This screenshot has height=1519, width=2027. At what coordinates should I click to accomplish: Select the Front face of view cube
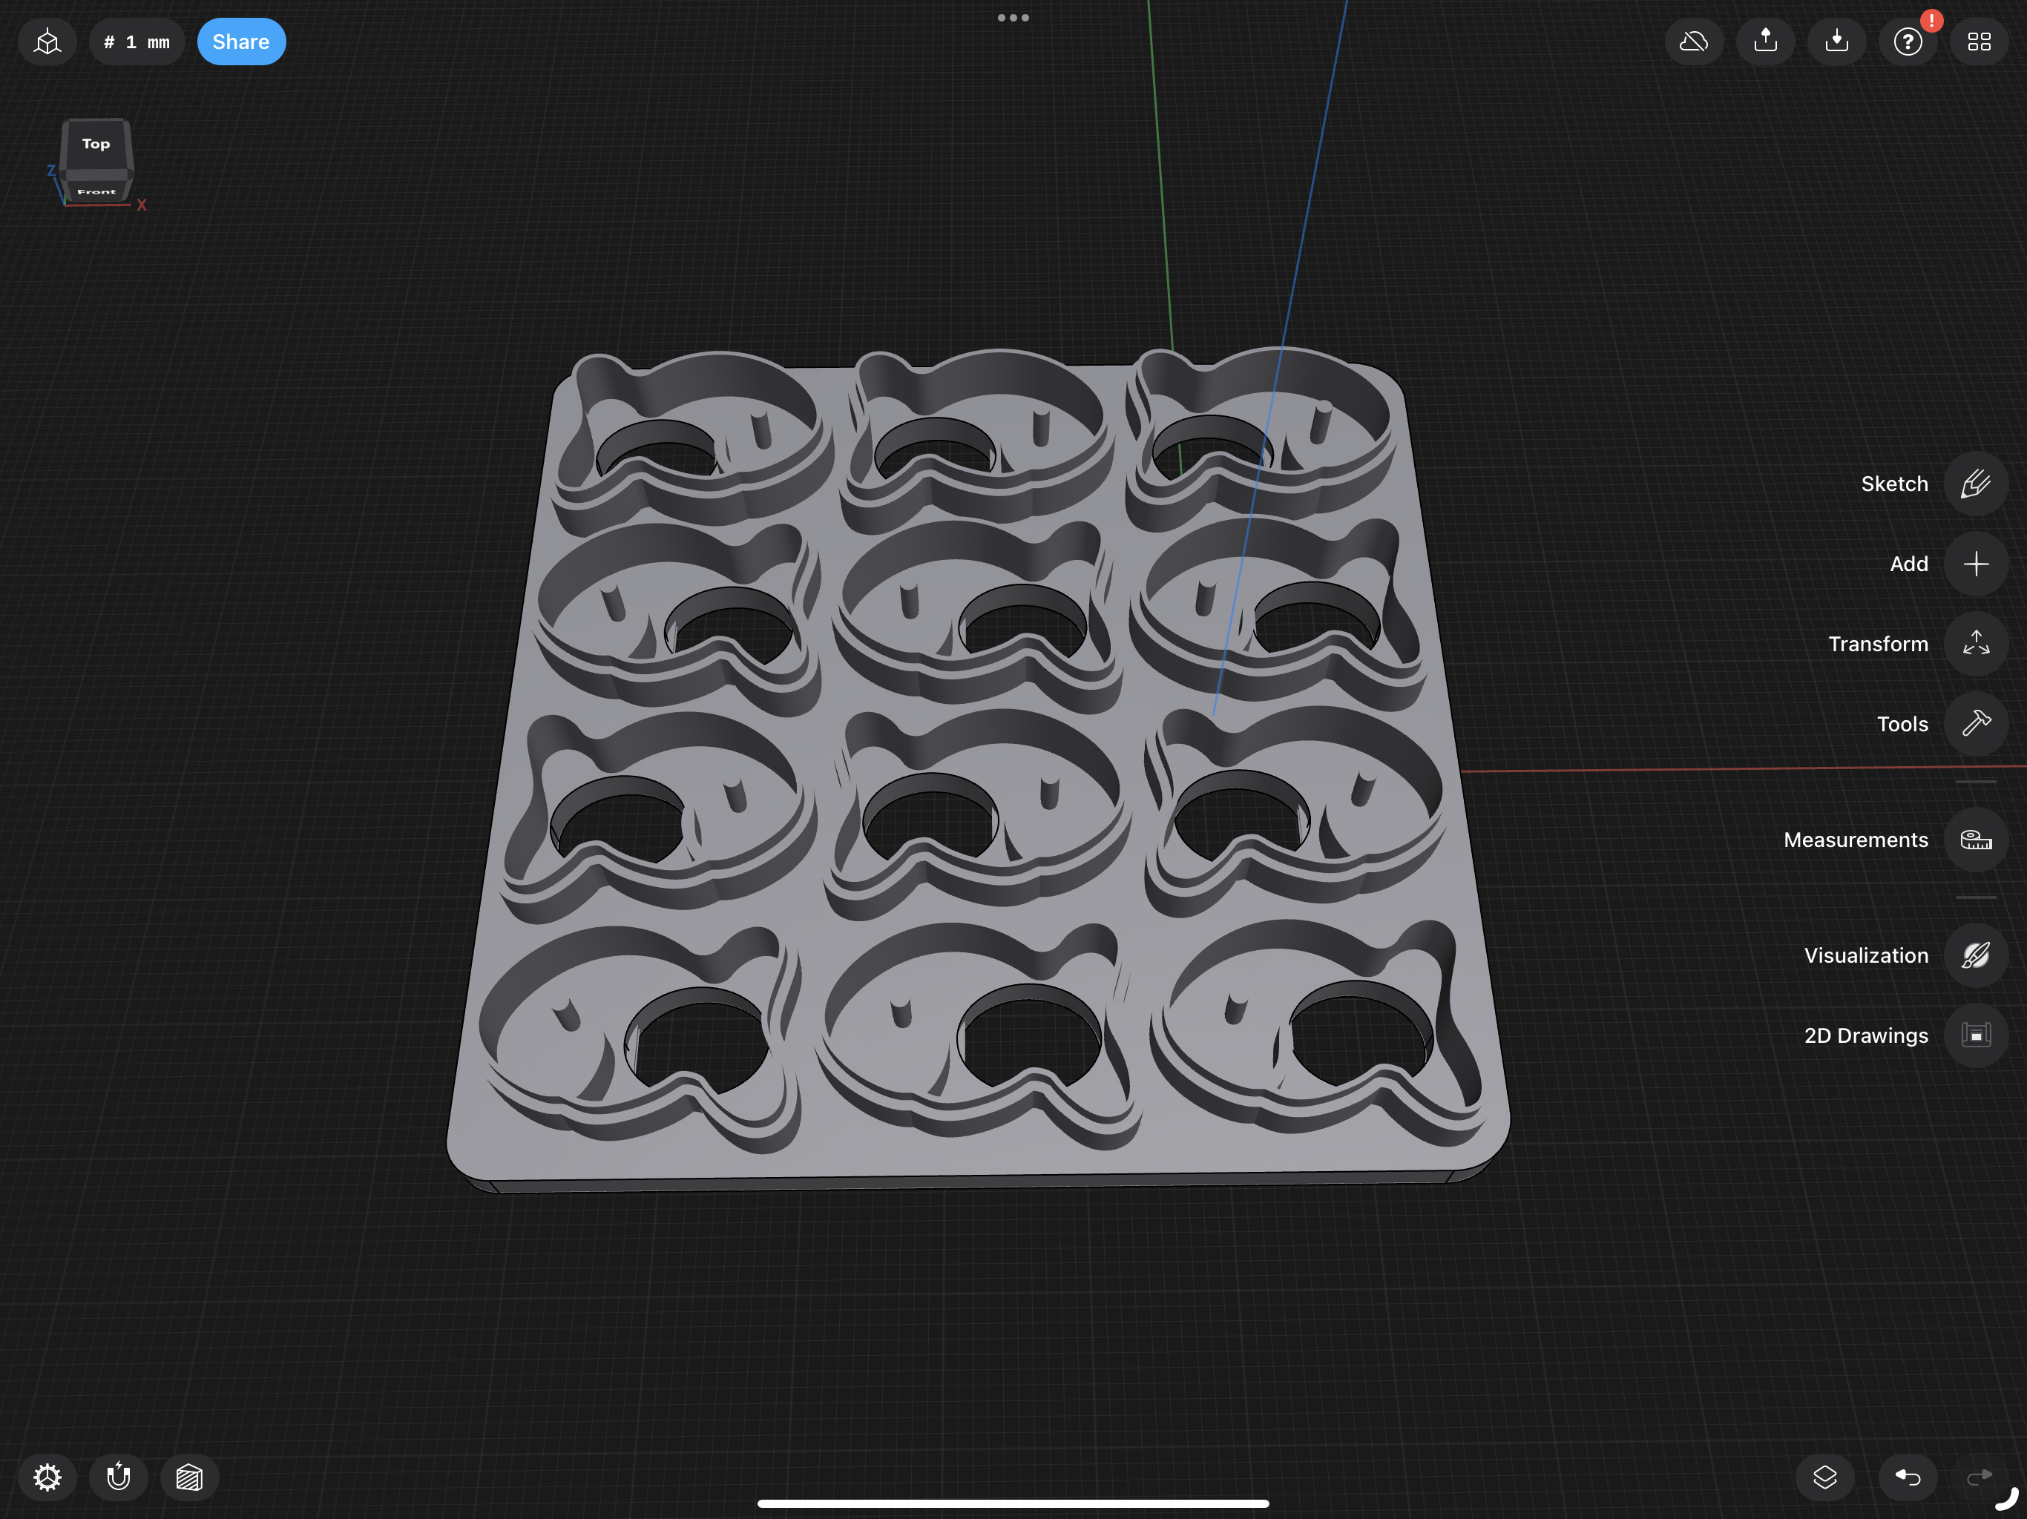(x=96, y=191)
